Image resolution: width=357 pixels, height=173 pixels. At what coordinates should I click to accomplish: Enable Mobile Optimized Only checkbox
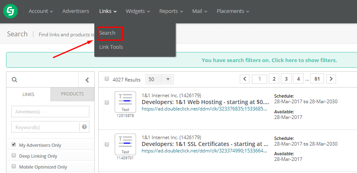pos(14,167)
